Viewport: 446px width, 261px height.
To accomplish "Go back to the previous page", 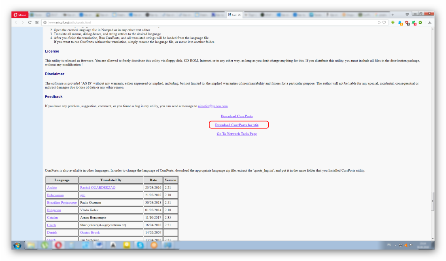I will 16,23.
